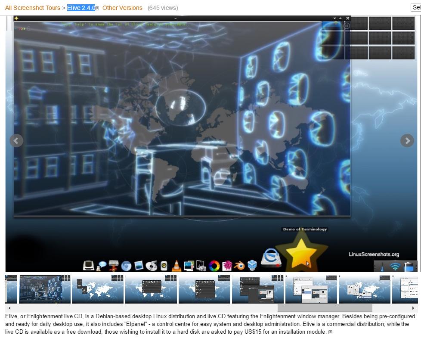Viewport: 421px width, 338px height.
Task: Open the image viewer picture-frame dock icon
Action: [x=139, y=266]
